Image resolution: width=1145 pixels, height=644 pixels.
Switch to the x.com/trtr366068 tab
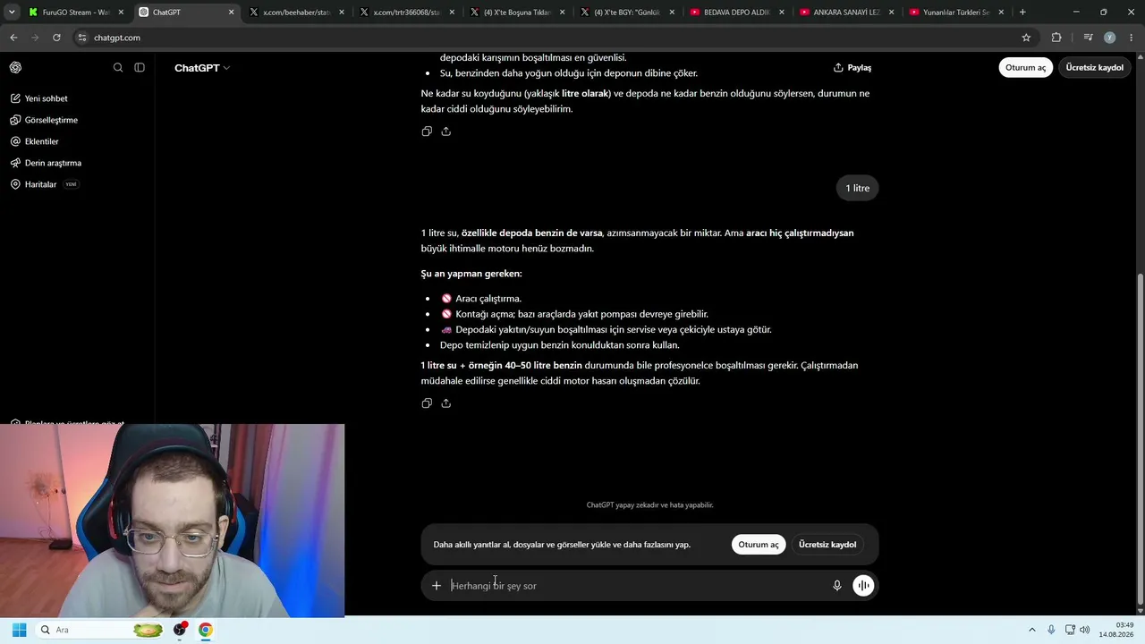[x=406, y=13]
